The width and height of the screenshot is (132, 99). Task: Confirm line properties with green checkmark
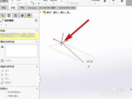coord(1,25)
